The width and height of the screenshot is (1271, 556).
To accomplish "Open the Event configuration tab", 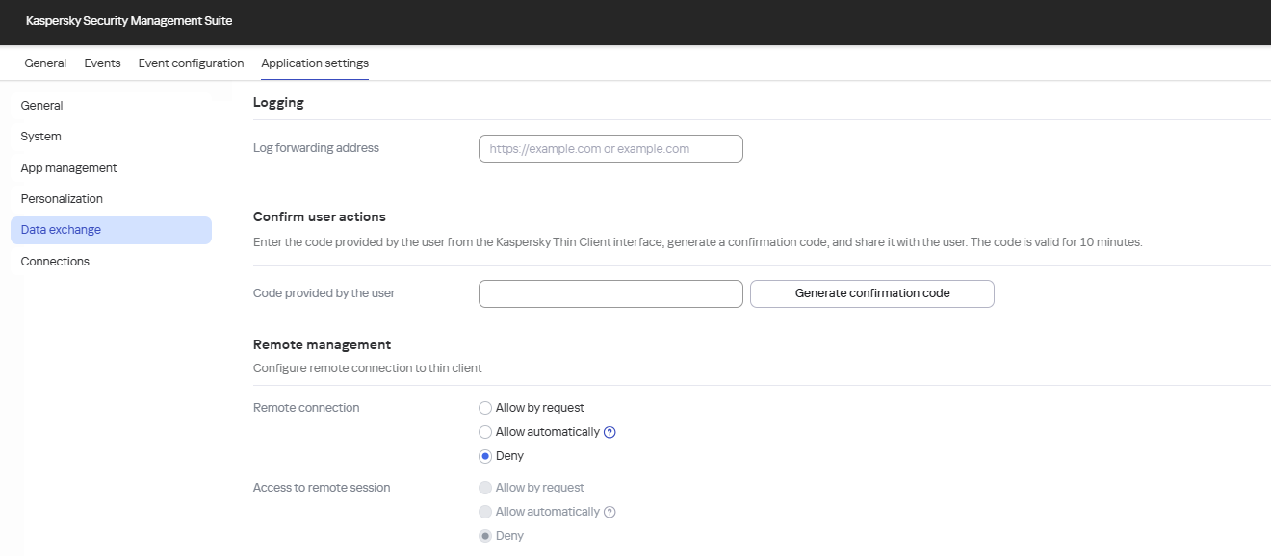I will pos(190,63).
